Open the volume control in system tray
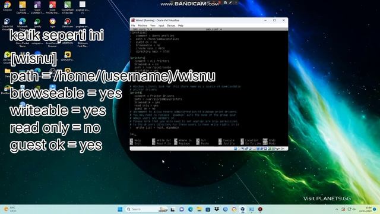 [x=354, y=209]
